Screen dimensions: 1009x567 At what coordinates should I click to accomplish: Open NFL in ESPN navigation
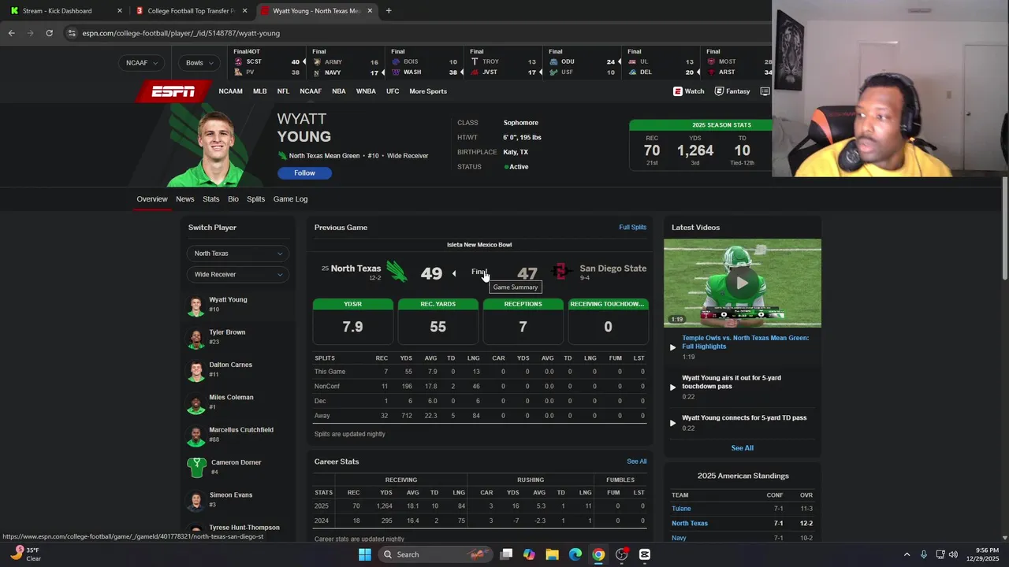click(283, 91)
